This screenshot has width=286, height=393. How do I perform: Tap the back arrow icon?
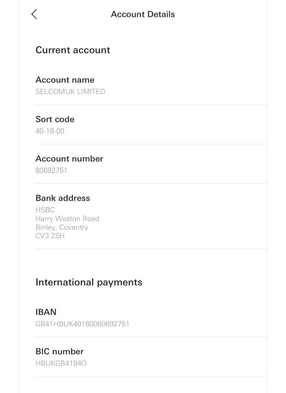click(x=34, y=14)
